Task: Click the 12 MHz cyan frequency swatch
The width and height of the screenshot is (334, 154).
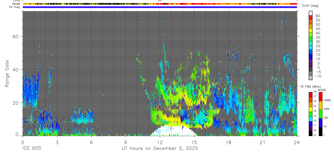Action: [310, 119]
